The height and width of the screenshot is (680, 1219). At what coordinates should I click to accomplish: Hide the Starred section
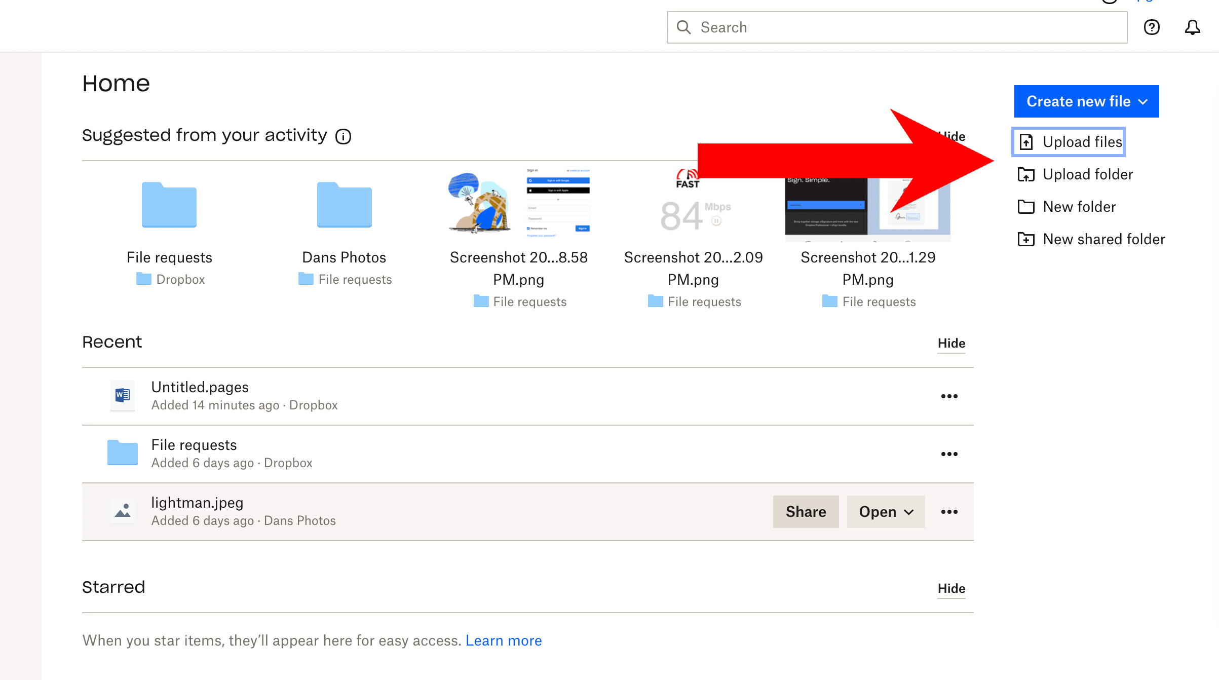tap(951, 589)
